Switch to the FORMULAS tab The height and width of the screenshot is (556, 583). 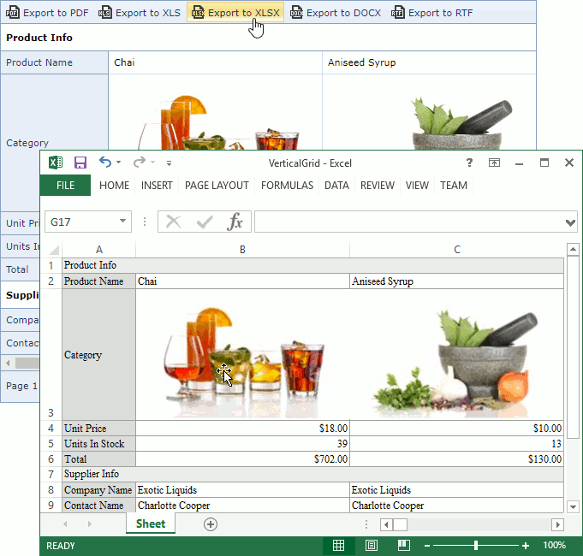point(287,186)
